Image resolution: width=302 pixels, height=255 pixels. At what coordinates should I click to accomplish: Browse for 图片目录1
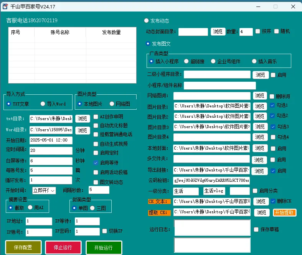coord(260,106)
